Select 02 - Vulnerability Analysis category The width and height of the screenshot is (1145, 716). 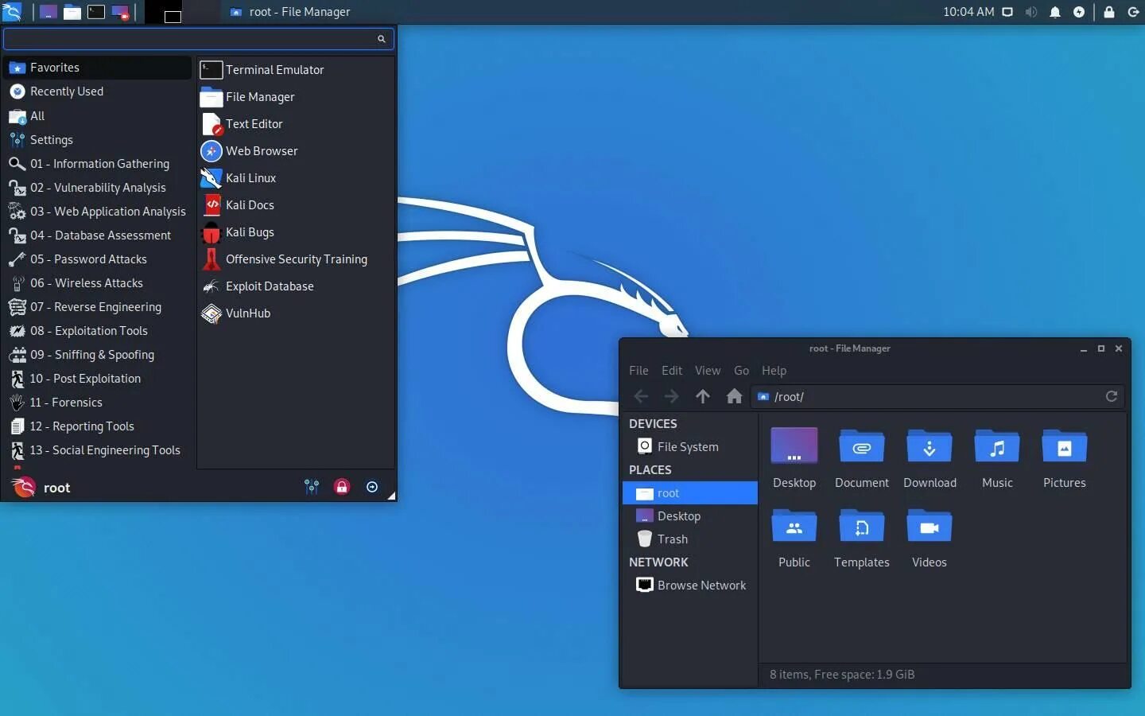click(98, 188)
